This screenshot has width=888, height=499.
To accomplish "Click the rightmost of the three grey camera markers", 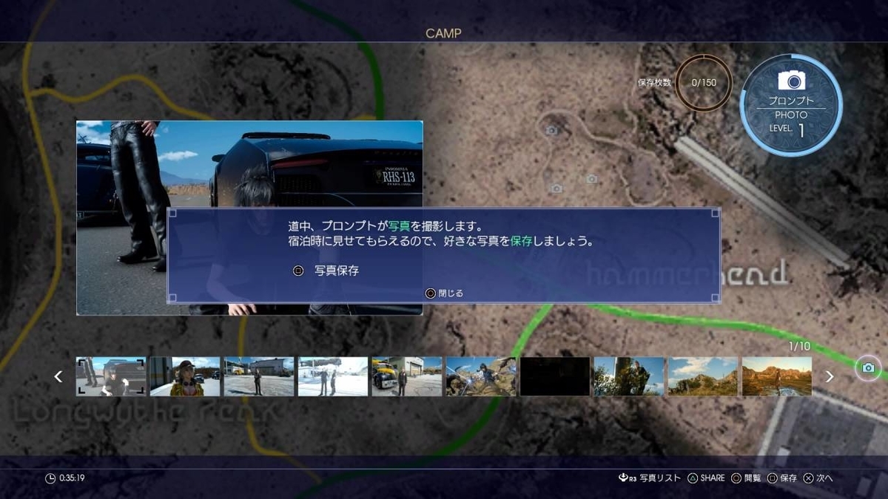I will pyautogui.click(x=591, y=179).
